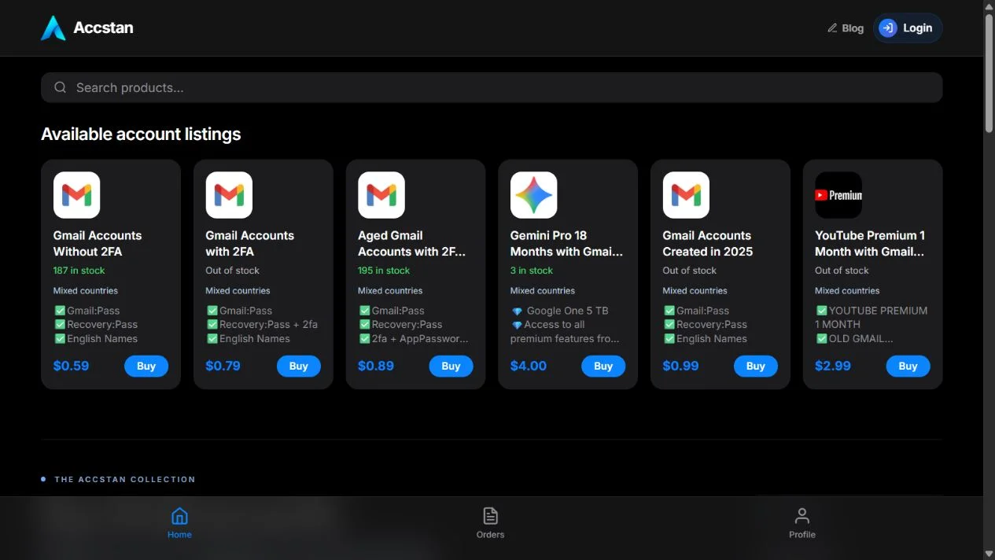The height and width of the screenshot is (560, 995).
Task: Open the Orders tab
Action: click(490, 524)
